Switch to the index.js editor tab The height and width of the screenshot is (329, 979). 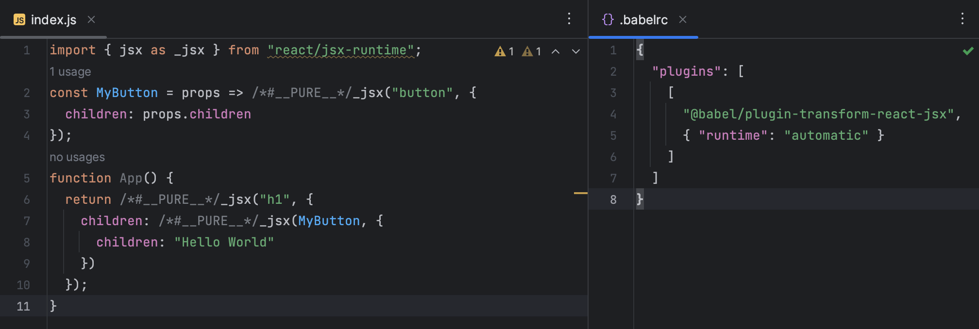coord(53,19)
